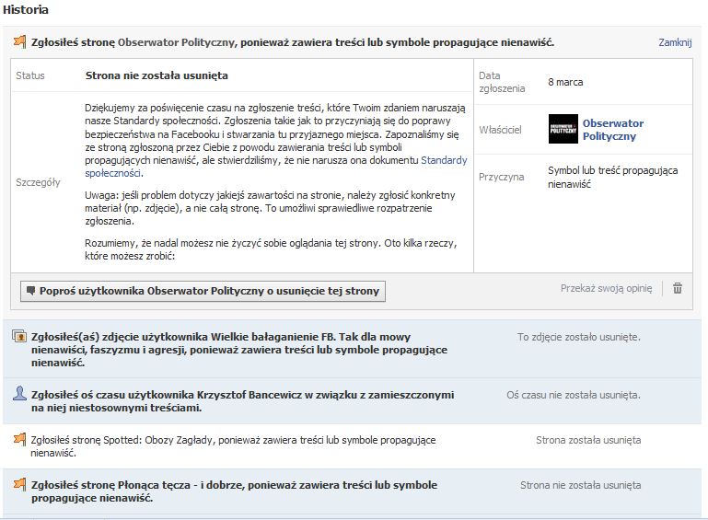Screen dimensions: 708x520
Task: Click the flag icon beside Płonąca tęcza report
Action: pos(19,484)
